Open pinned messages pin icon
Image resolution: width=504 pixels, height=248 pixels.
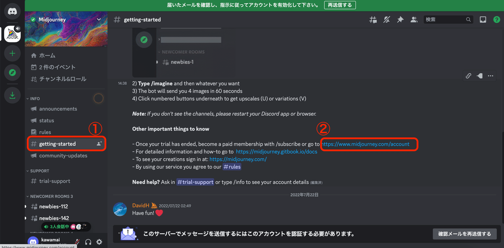[x=400, y=20]
